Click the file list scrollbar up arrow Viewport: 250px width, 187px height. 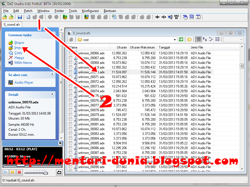tap(242, 47)
